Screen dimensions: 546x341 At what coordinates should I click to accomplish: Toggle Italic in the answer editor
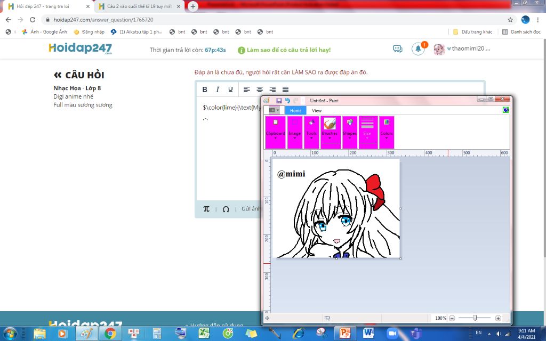pos(218,90)
